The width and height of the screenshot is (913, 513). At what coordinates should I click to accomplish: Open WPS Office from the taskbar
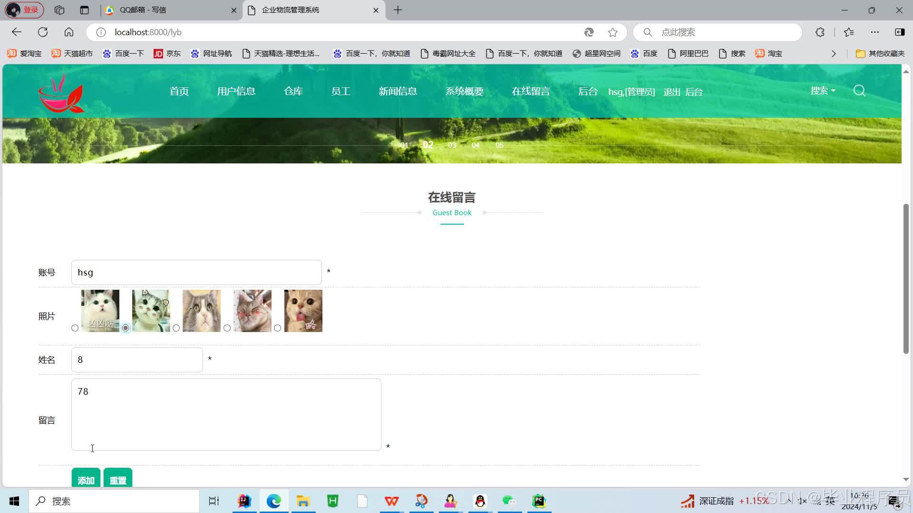coord(391,501)
